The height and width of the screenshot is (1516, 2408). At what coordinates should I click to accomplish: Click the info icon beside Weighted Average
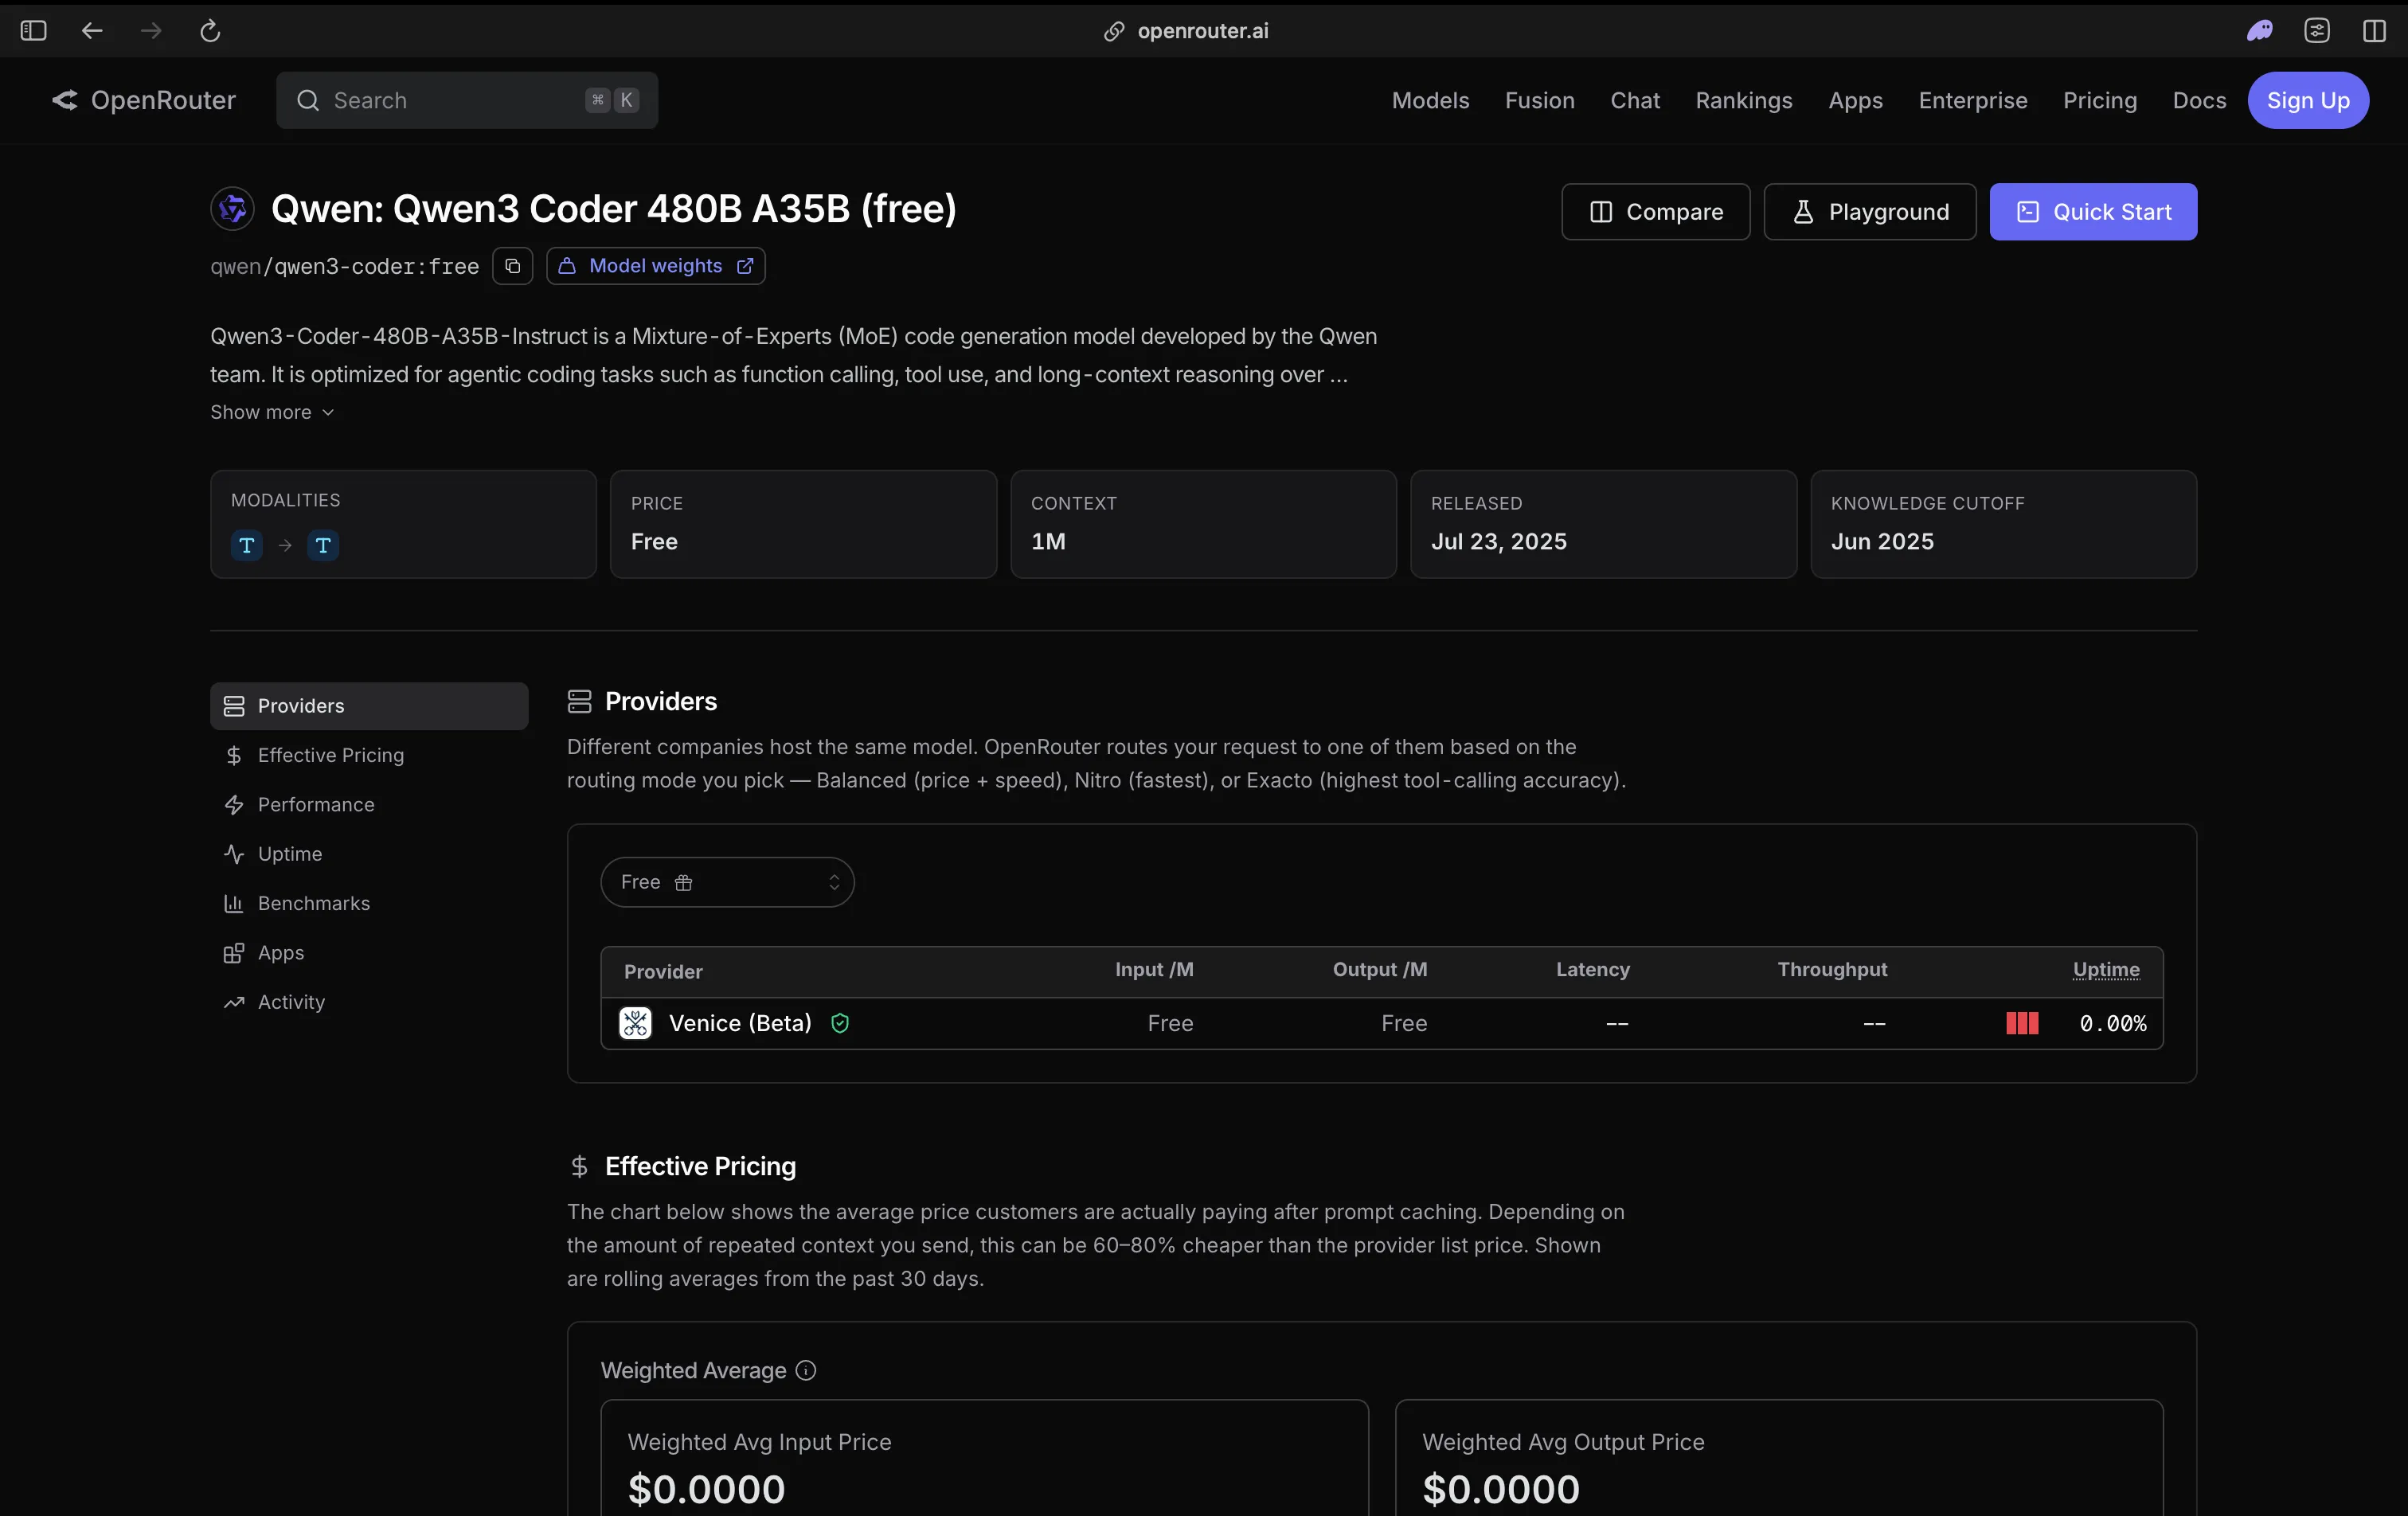[806, 1370]
